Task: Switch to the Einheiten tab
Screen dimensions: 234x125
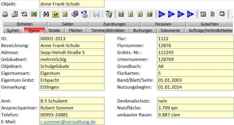Action: click(x=25, y=24)
